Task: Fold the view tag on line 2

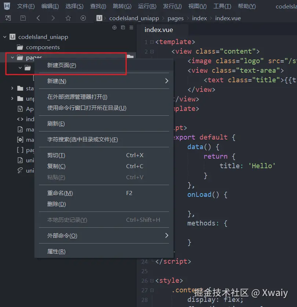Action: point(152,51)
